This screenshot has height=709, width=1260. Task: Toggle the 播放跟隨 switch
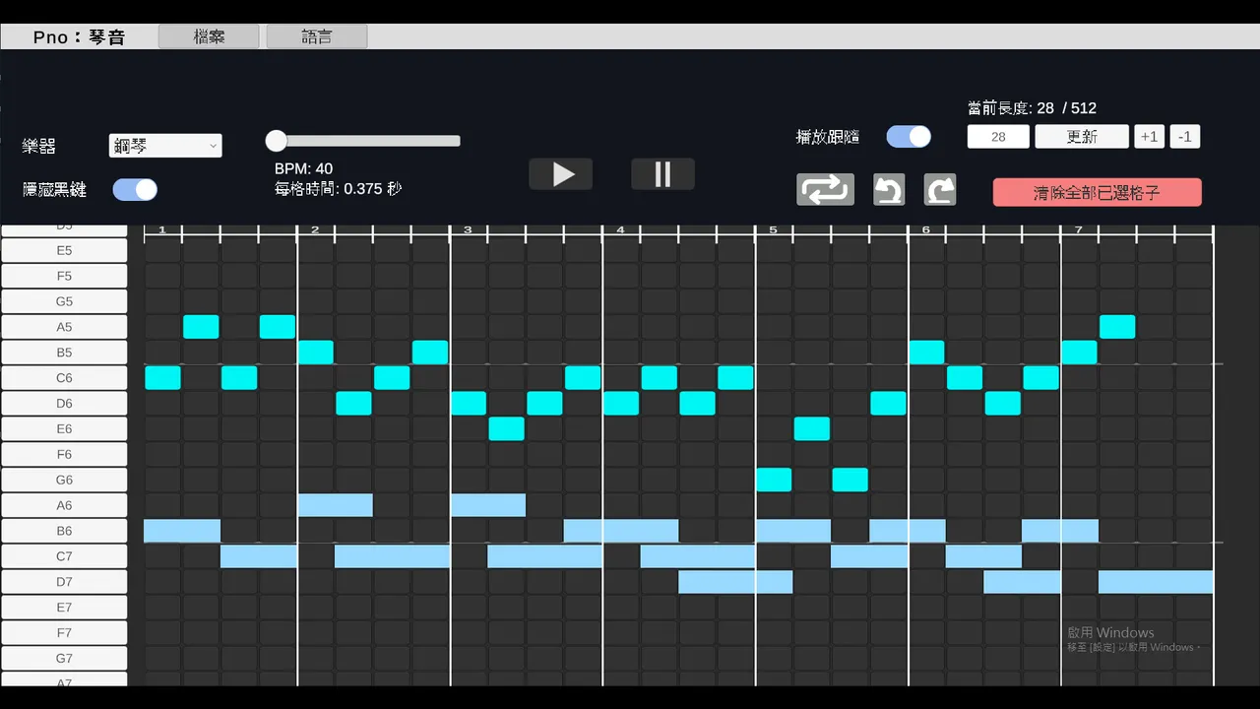point(909,137)
